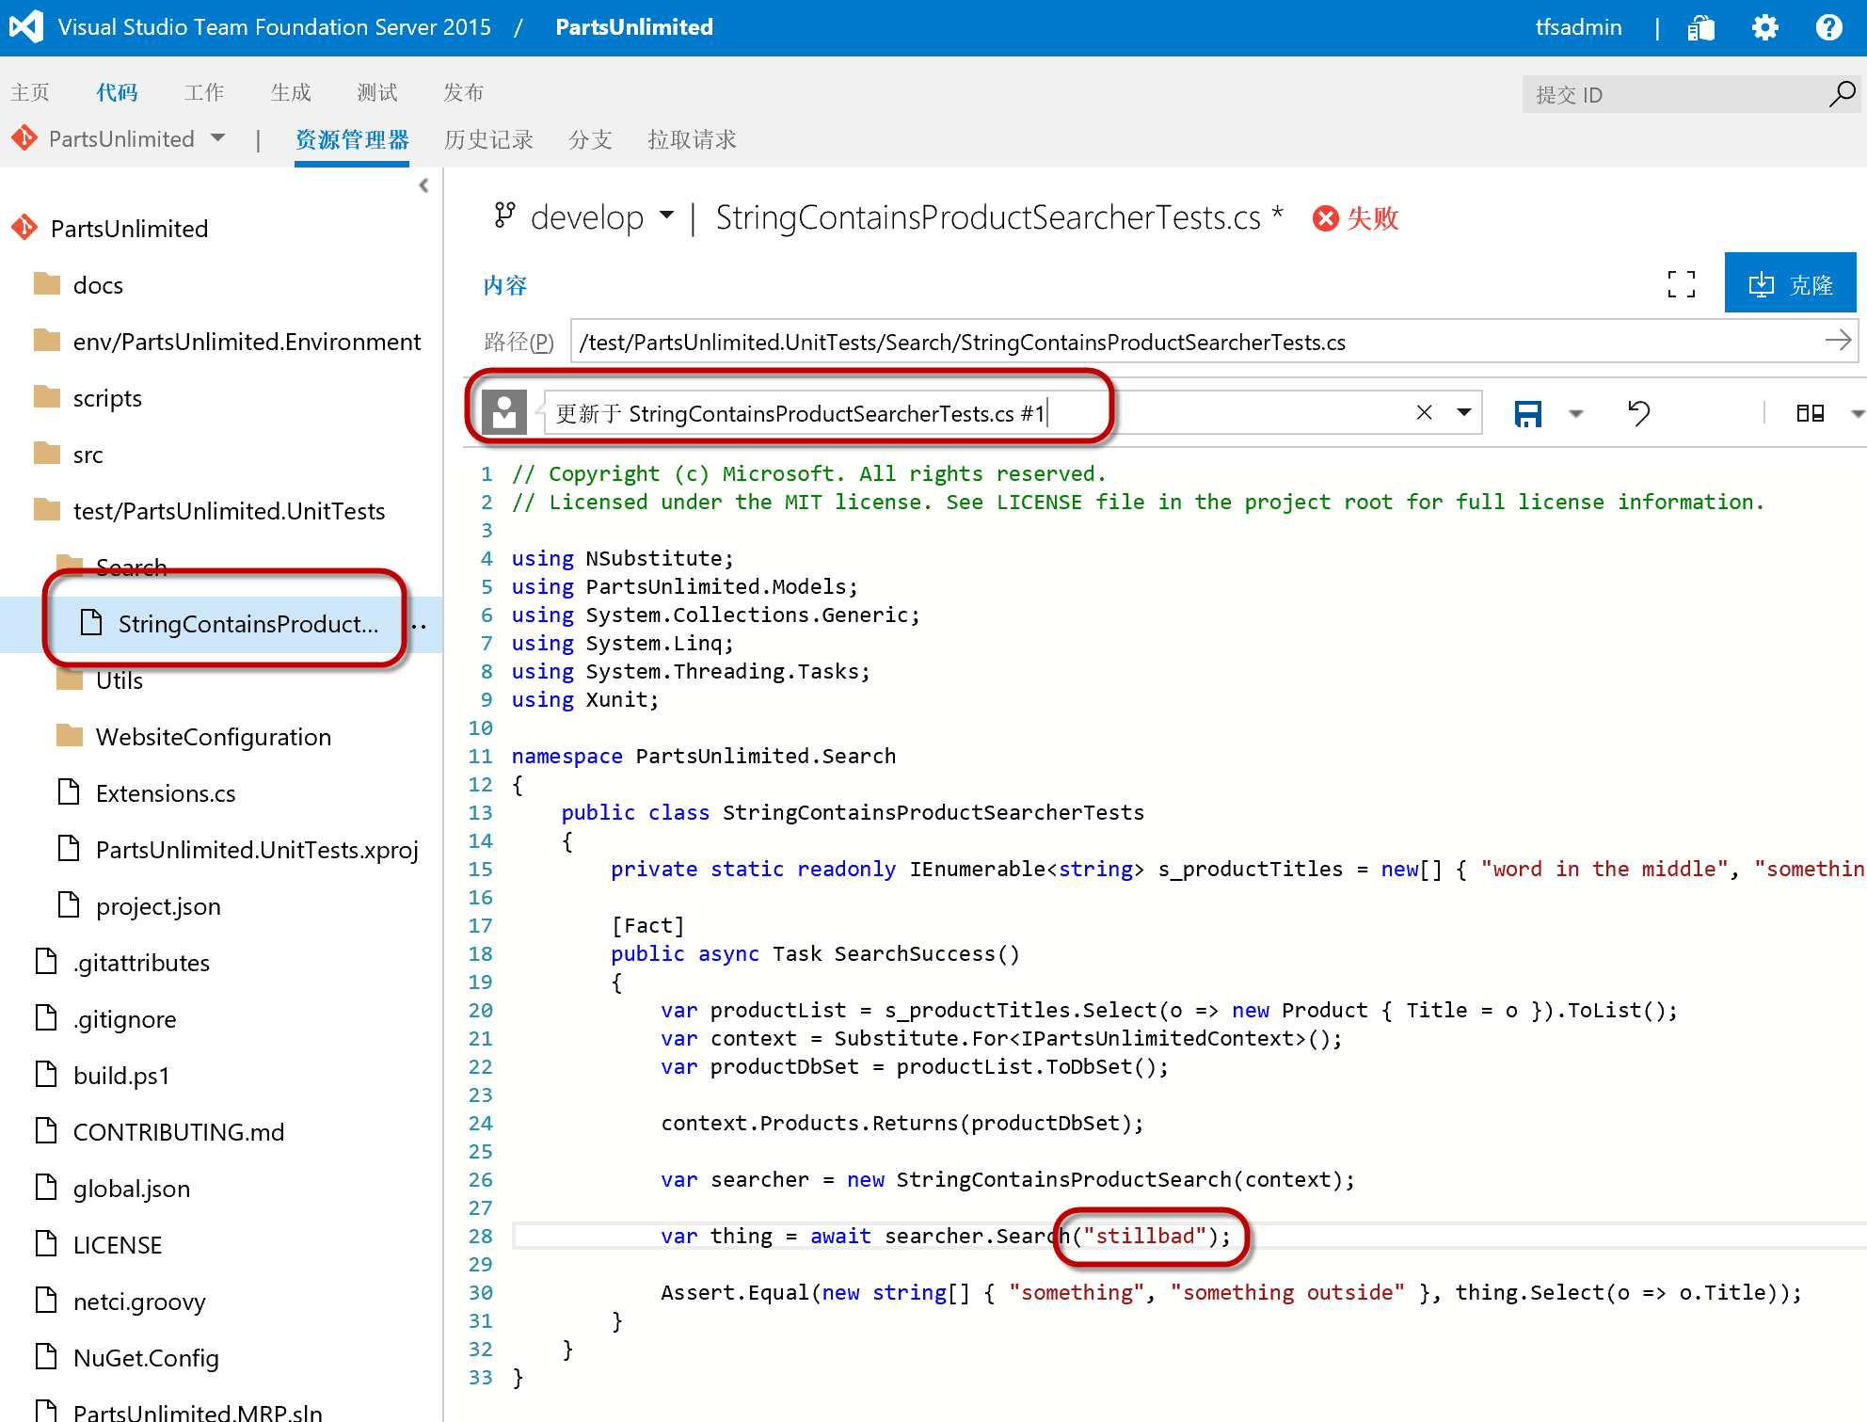The image size is (1867, 1422).
Task: Switch to the 资源管理器 tab
Action: click(x=352, y=139)
